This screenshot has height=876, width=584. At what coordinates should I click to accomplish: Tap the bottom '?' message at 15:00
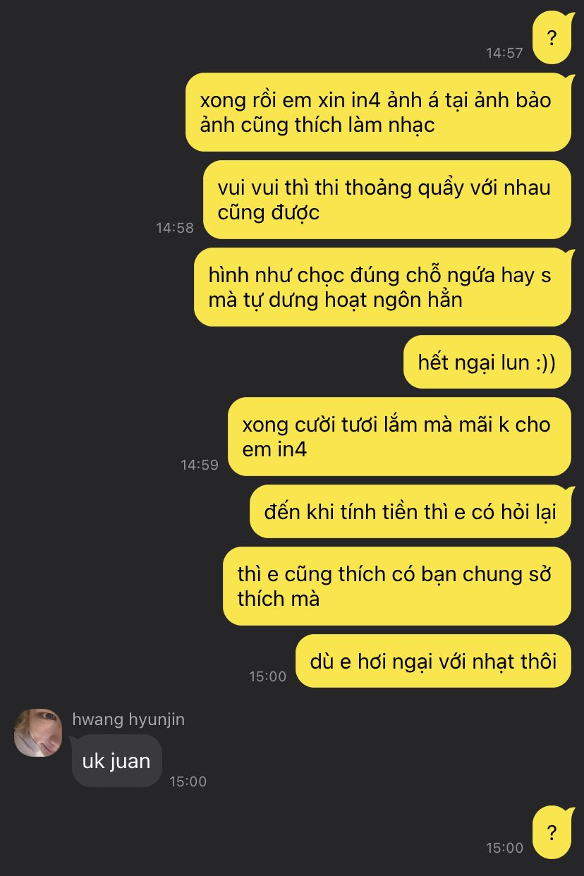tap(552, 832)
